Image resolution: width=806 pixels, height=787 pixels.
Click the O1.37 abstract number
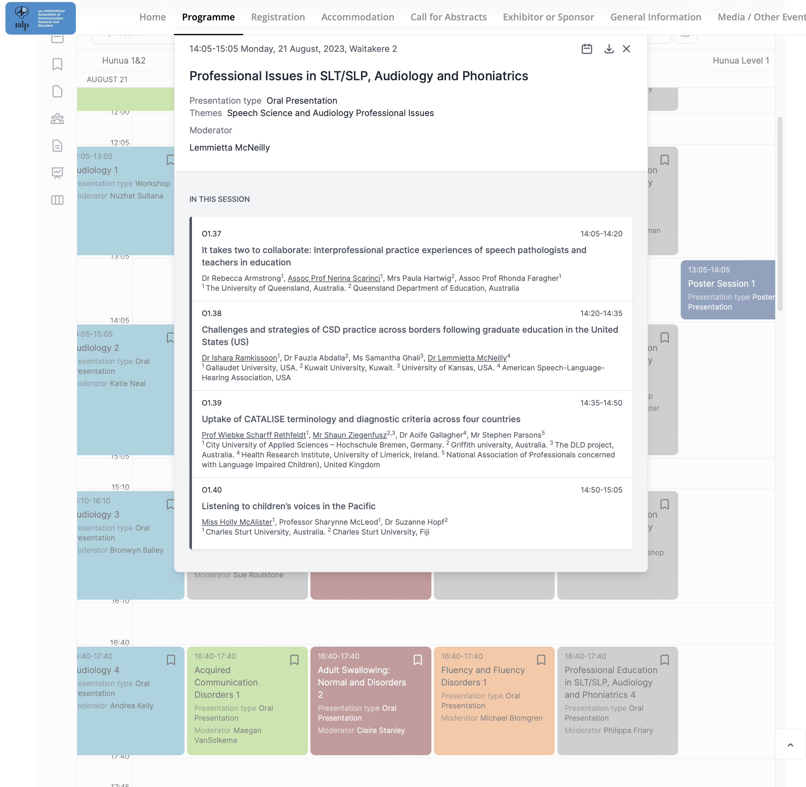point(211,234)
